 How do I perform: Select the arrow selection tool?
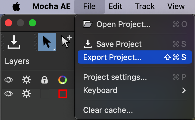click(x=47, y=42)
